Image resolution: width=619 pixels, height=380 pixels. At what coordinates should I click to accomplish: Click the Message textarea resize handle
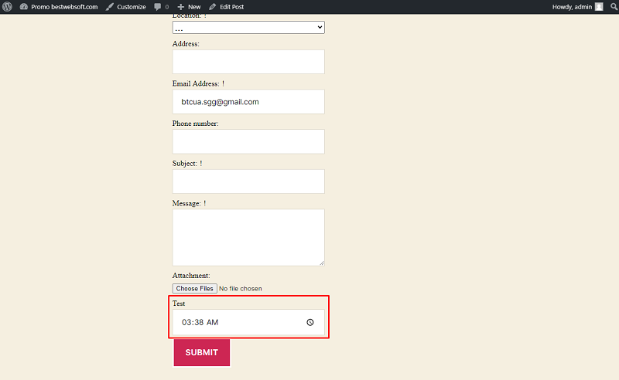click(322, 263)
